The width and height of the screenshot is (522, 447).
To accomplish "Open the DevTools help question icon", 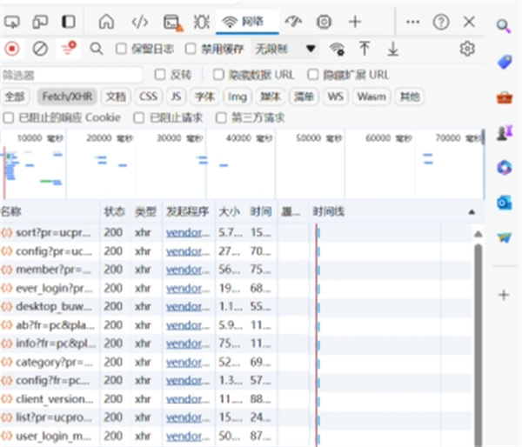I will [441, 22].
